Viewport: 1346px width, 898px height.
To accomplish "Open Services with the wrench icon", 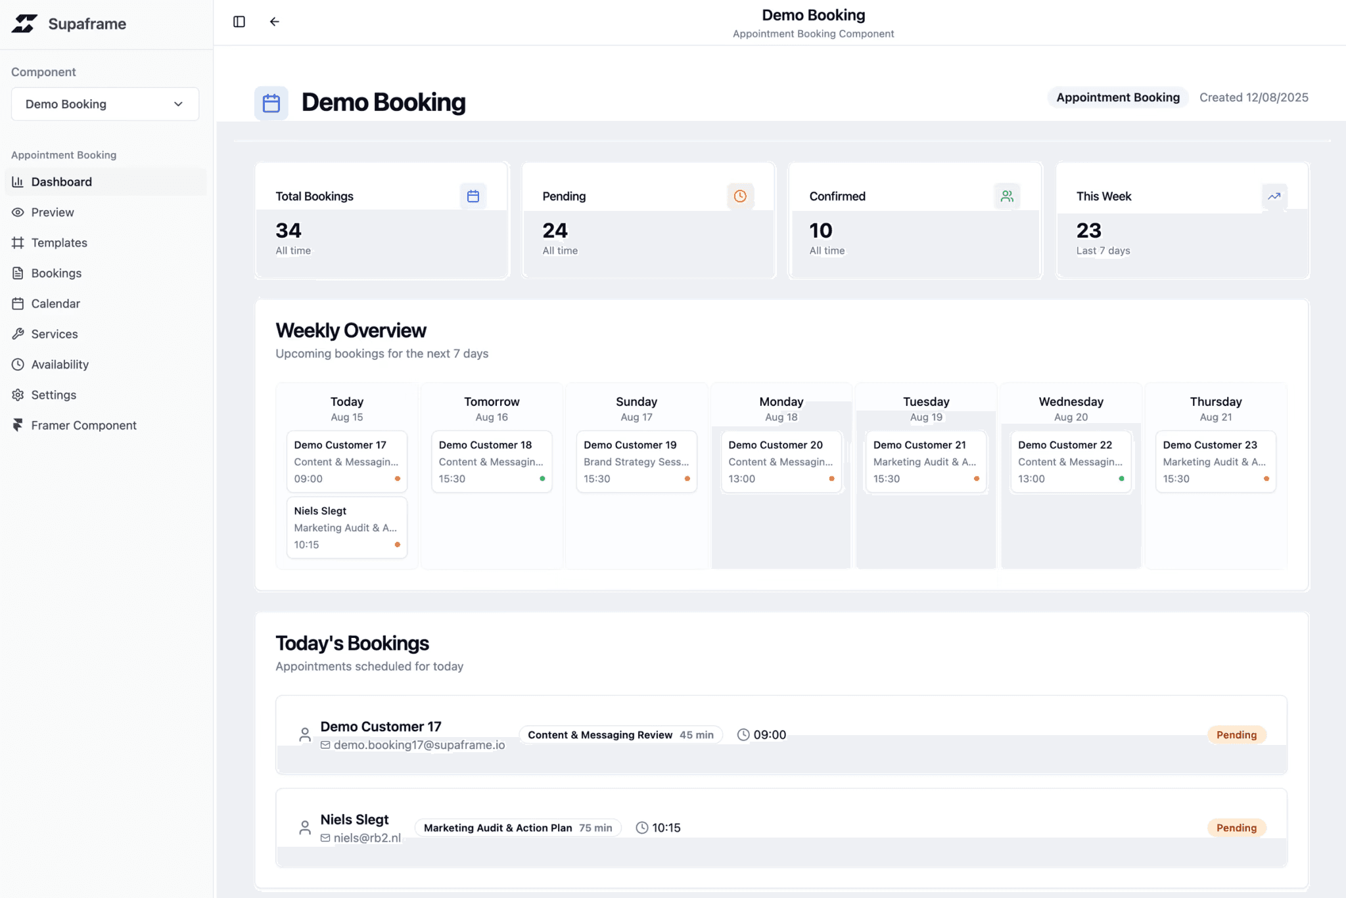I will [x=55, y=334].
